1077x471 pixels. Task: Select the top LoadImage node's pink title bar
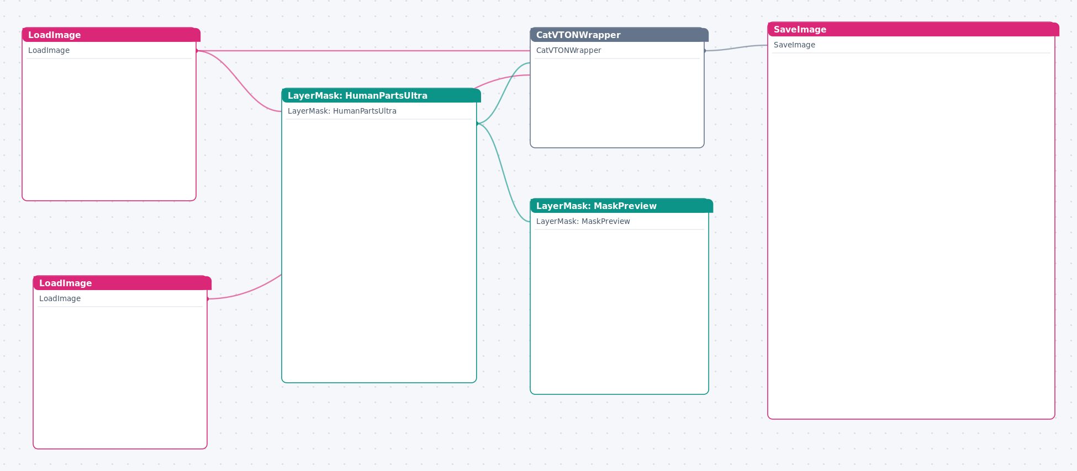[x=111, y=35]
